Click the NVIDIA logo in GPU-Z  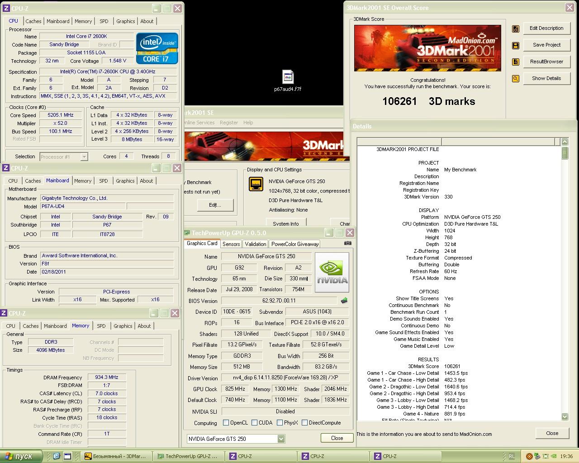(332, 272)
